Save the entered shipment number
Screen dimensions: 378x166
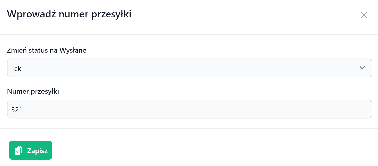pyautogui.click(x=30, y=150)
